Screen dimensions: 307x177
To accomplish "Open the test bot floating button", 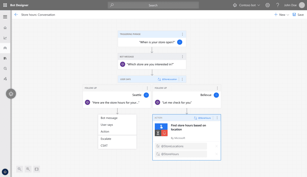I will tap(11, 94).
